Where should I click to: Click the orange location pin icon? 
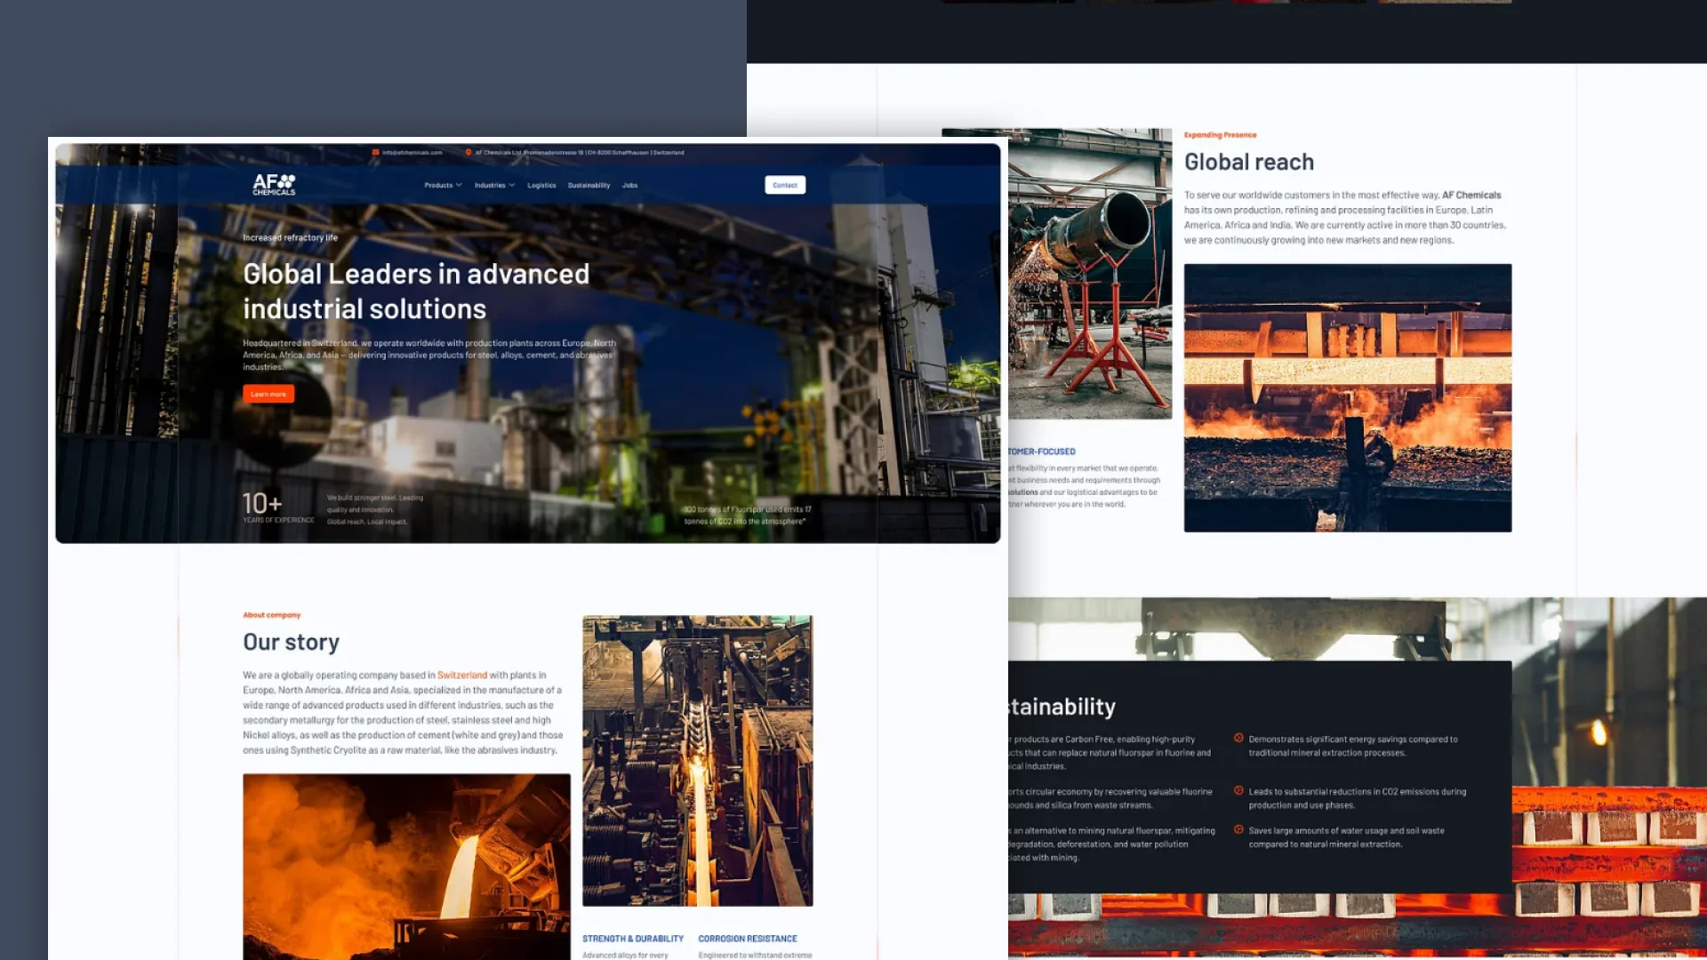pos(469,152)
